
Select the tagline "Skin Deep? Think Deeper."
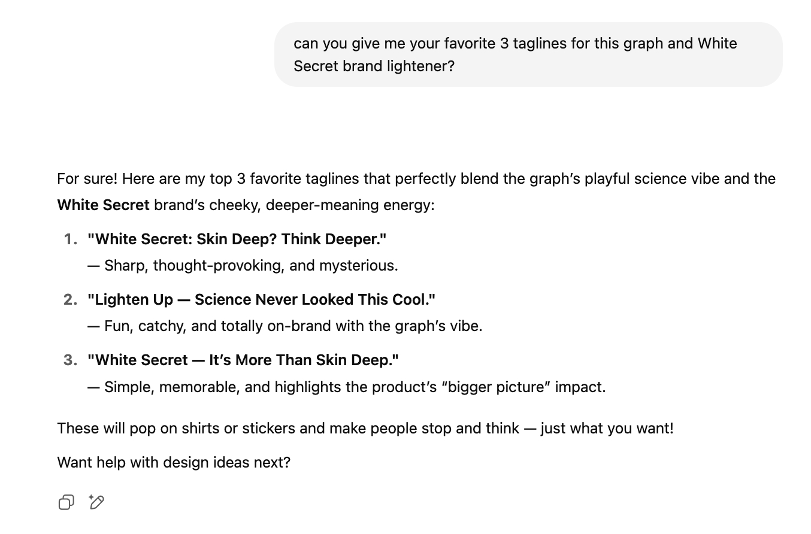pyautogui.click(x=237, y=239)
